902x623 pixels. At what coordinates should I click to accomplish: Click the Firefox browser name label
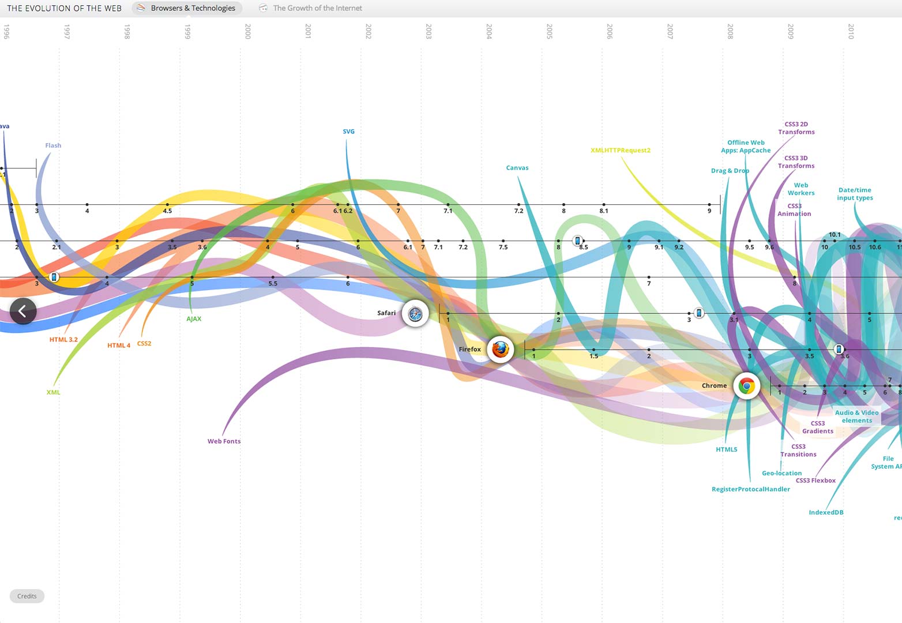tap(469, 349)
